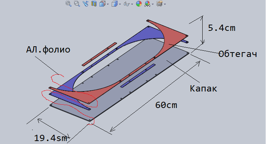The width and height of the screenshot is (266, 144).
Task: Click the View Orientation cube icon
Action: (102, 4)
